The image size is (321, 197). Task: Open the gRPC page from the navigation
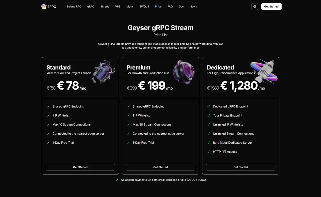91,6
